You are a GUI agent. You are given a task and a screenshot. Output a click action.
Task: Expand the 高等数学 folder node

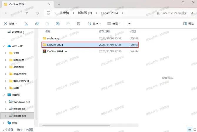(x=5, y=67)
